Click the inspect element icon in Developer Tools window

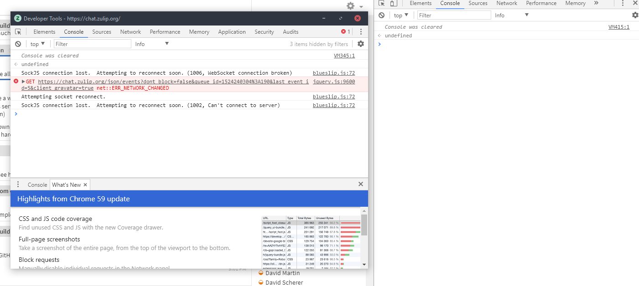18,32
